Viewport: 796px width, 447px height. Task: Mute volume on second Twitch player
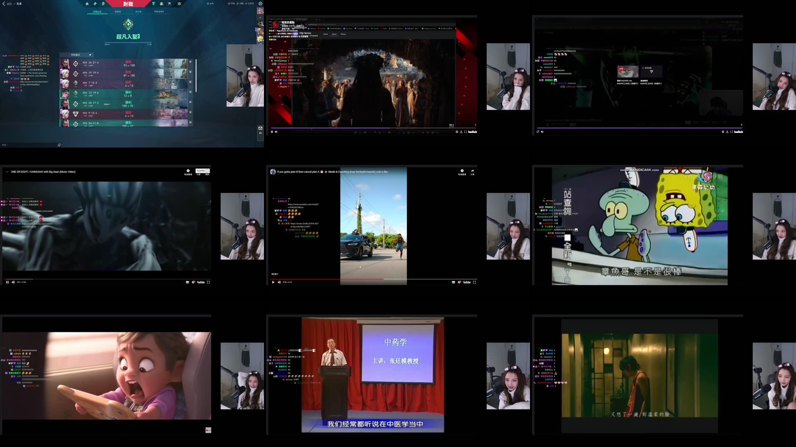[542, 132]
